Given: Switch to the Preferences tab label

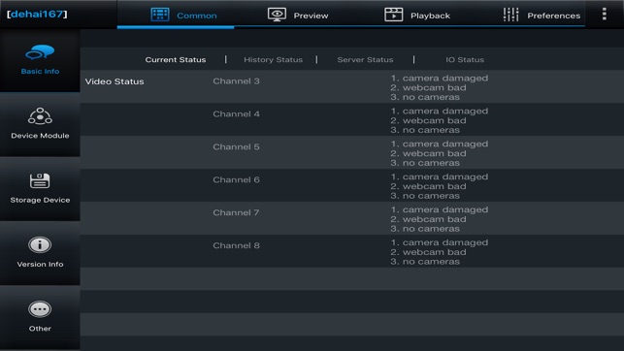Looking at the screenshot, I should click(x=553, y=16).
